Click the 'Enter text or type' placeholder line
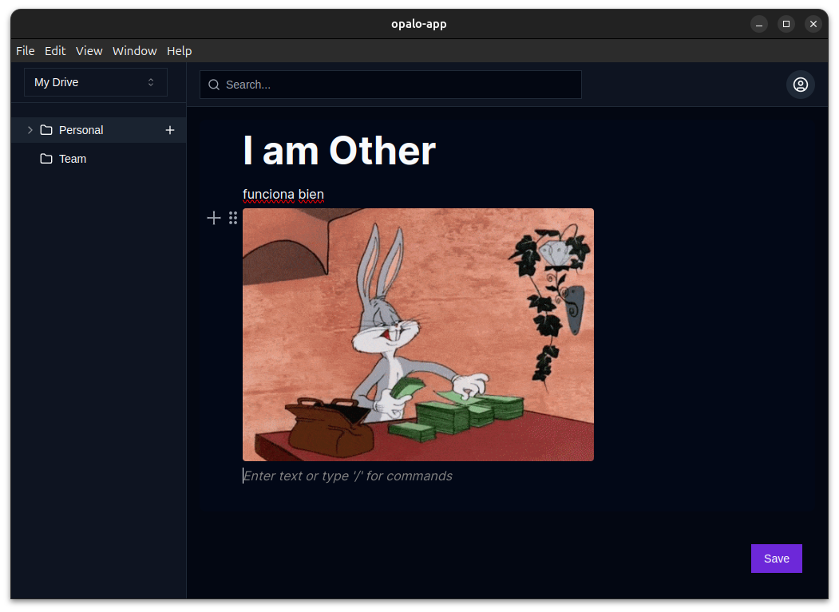This screenshot has width=839, height=612. [x=348, y=476]
